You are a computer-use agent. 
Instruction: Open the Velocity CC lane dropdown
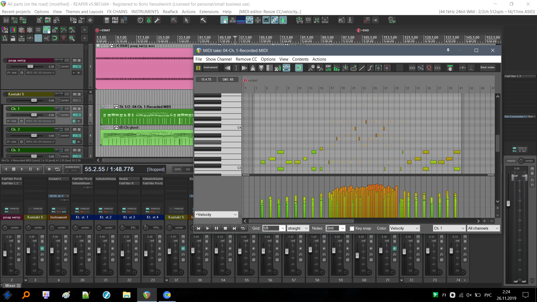pyautogui.click(x=235, y=215)
